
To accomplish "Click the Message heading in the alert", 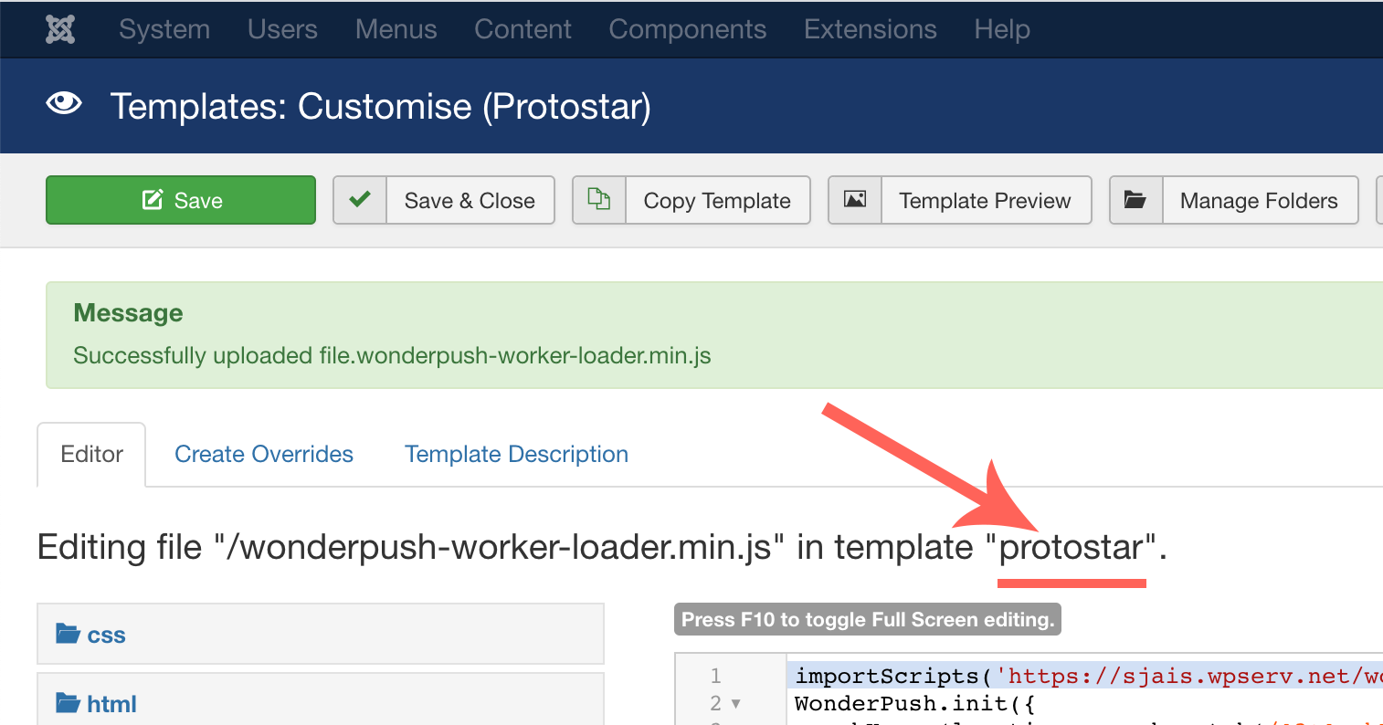I will pos(128,313).
